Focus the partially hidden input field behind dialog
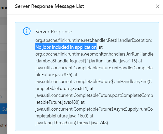The image size is (163, 134). point(4,96)
